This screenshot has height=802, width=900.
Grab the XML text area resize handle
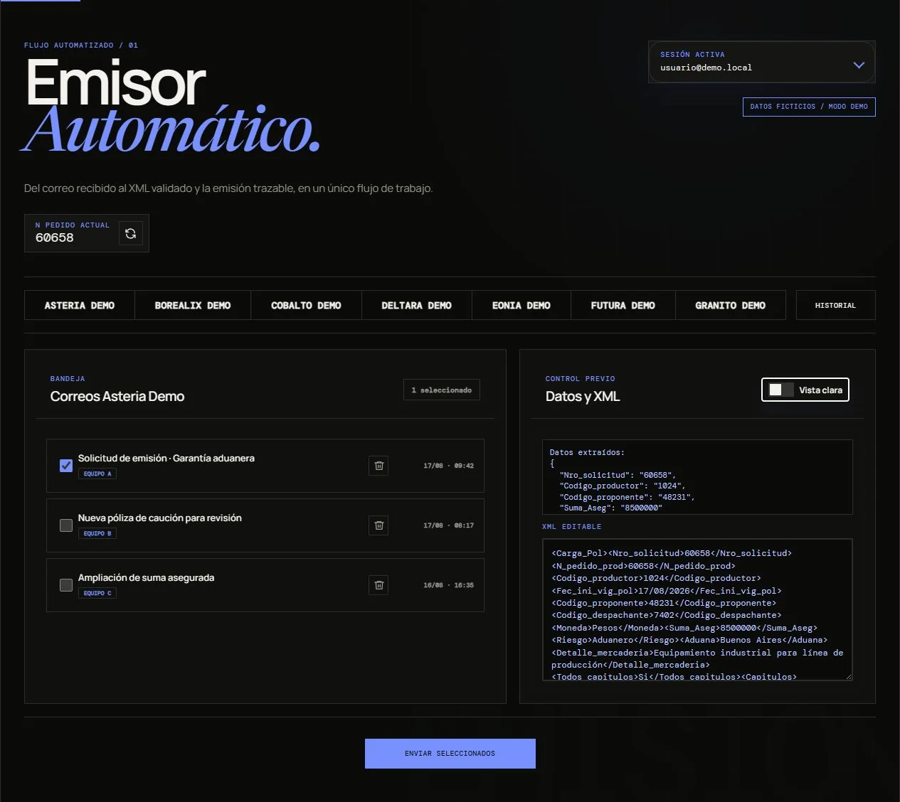848,676
